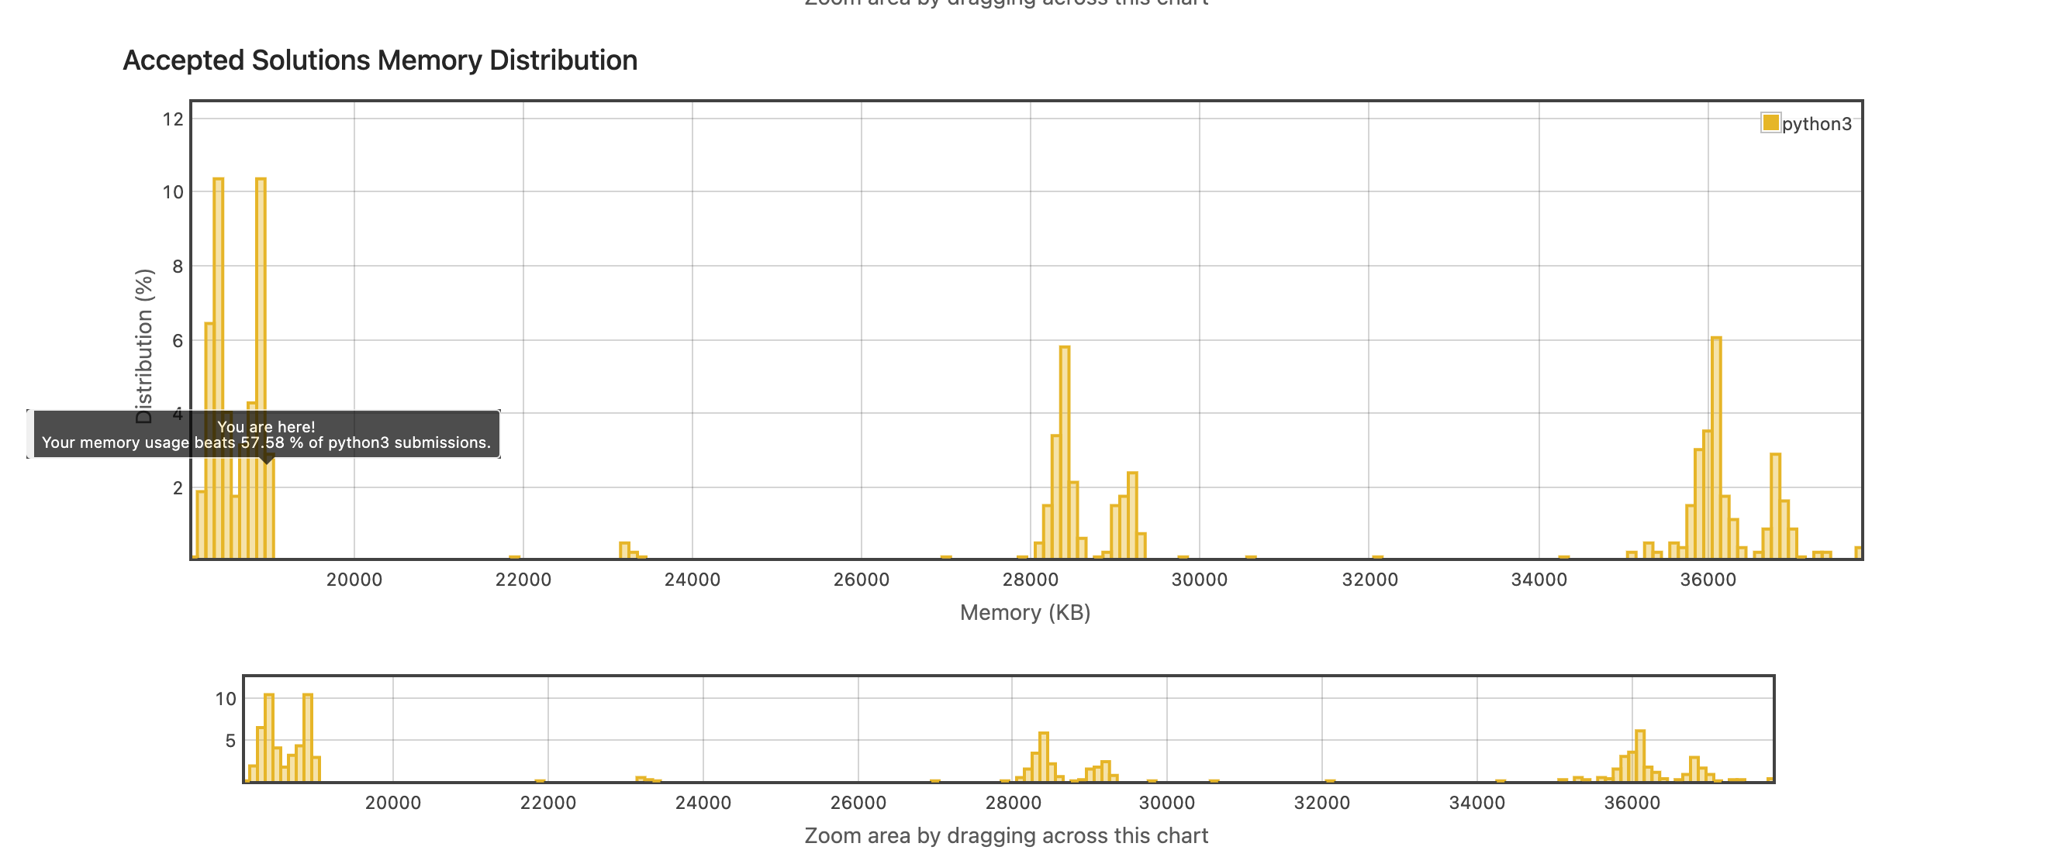Click the 'Accepted Solutions Memory Distribution' heading
Screen dimensions: 2055x857
tap(380, 60)
